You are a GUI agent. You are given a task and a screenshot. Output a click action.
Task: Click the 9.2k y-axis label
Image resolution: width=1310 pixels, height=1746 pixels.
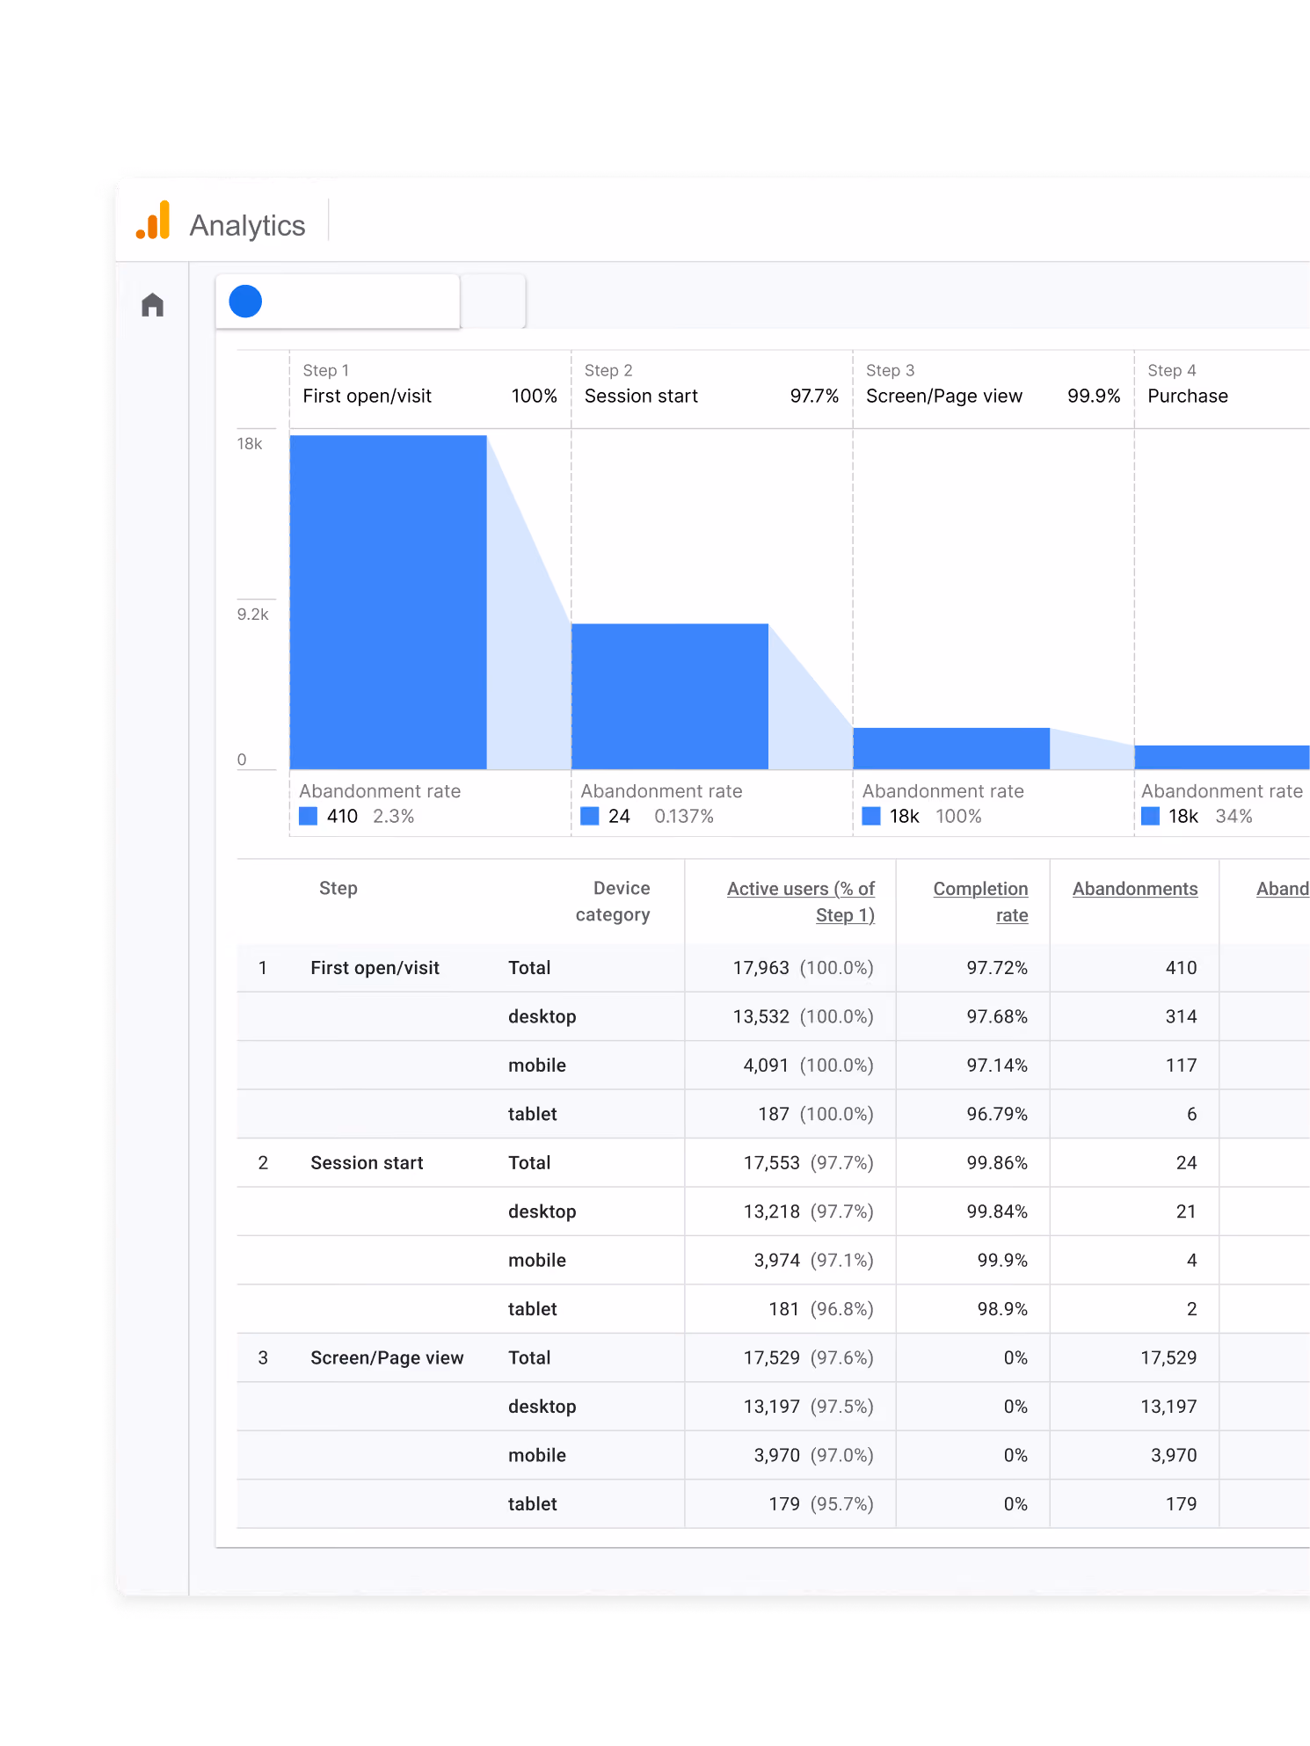click(x=253, y=615)
